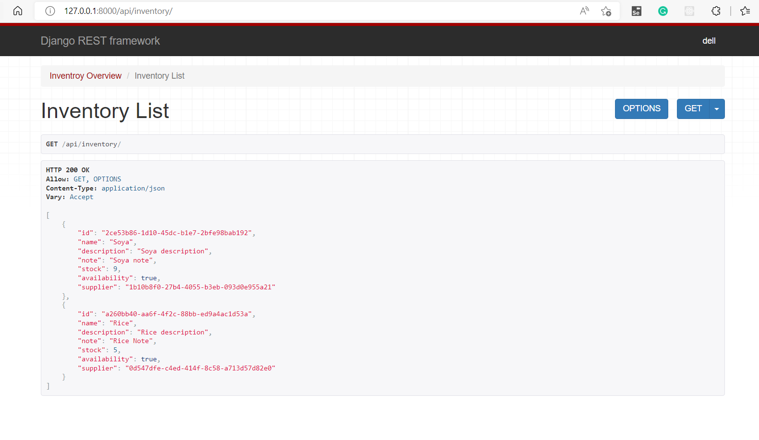
Task: Open the Selenium IDE extension icon
Action: [x=637, y=11]
